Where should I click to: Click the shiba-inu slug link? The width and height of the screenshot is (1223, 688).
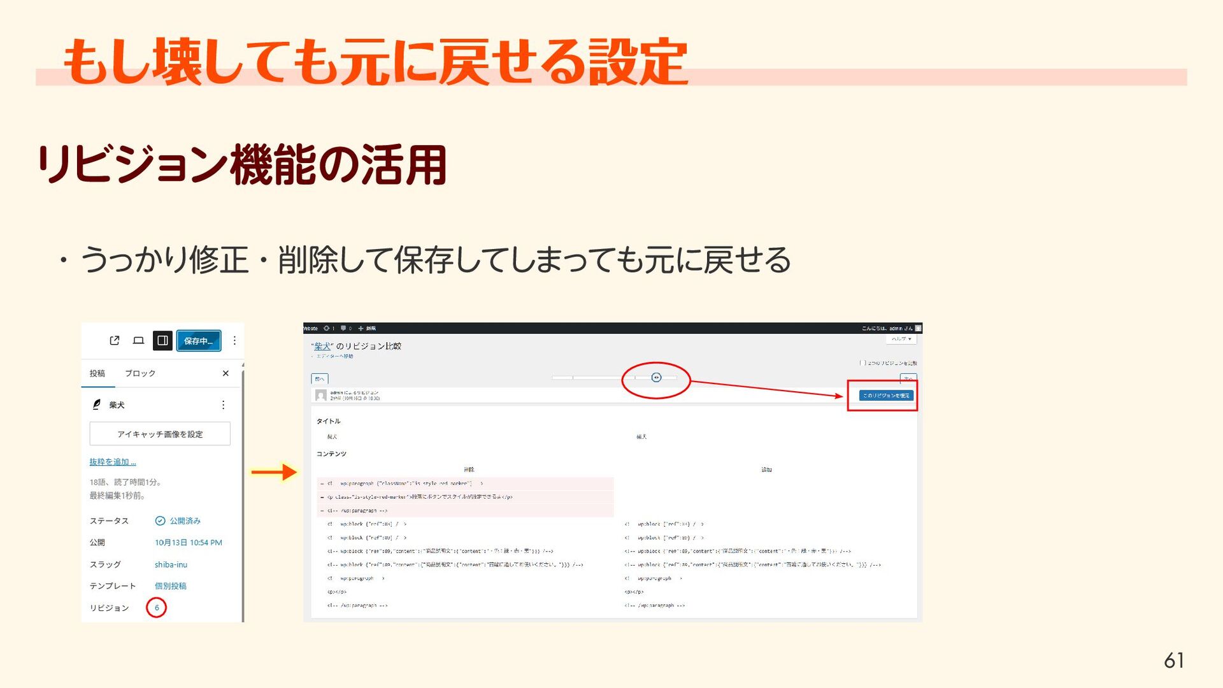click(x=171, y=565)
